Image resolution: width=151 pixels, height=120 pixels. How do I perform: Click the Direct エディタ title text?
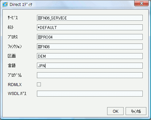pos(21,5)
